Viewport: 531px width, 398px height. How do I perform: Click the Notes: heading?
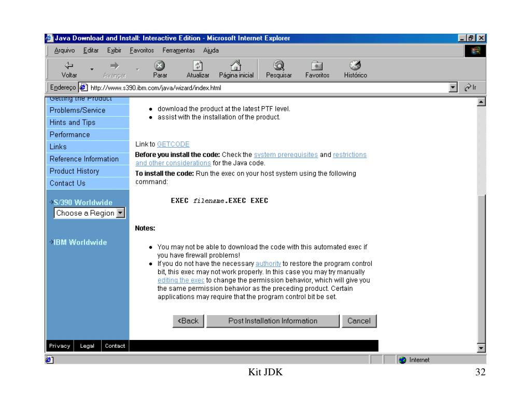(145, 228)
